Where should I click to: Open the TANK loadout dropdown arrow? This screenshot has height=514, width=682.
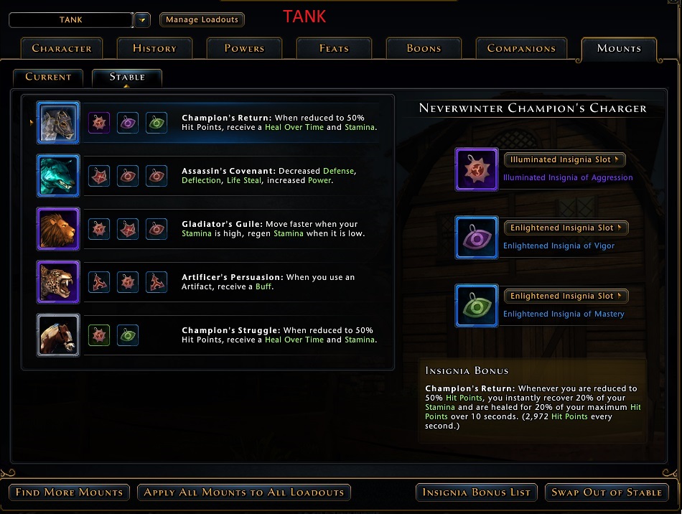(x=142, y=20)
